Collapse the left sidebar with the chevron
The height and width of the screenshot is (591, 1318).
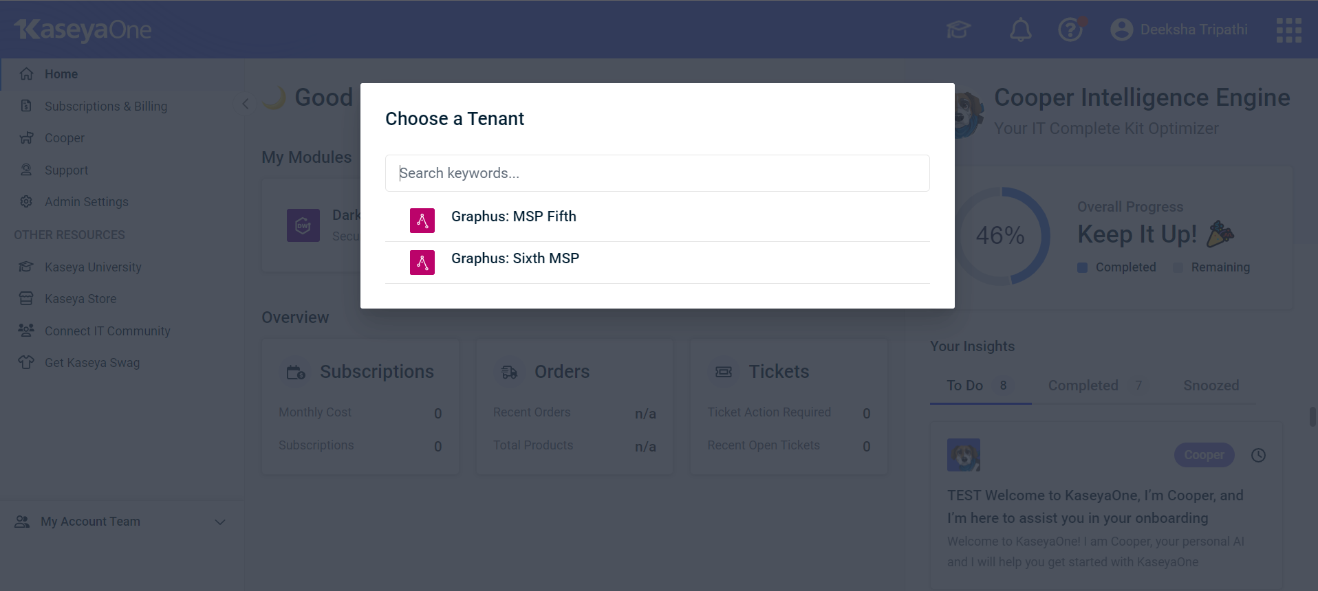(x=245, y=103)
